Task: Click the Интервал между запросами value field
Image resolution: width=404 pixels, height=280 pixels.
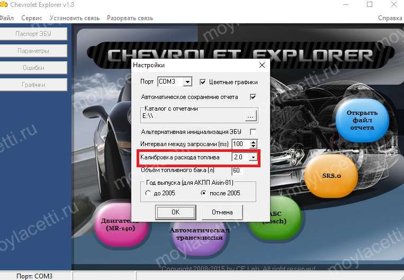Action: [240, 144]
